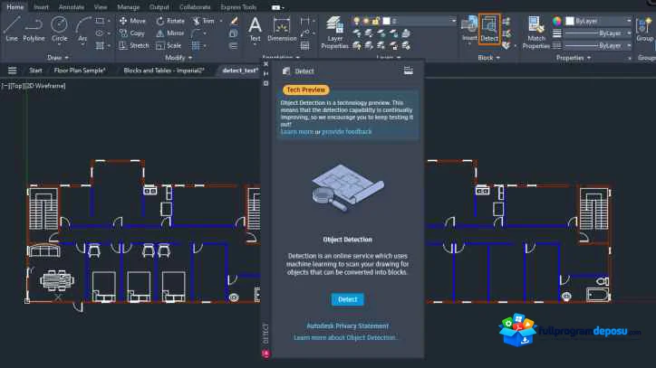This screenshot has height=368, width=656.
Task: Click the object color wheel icon
Action: pos(557,21)
